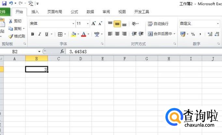
Task: Toggle italic formatting
Action: (40, 34)
